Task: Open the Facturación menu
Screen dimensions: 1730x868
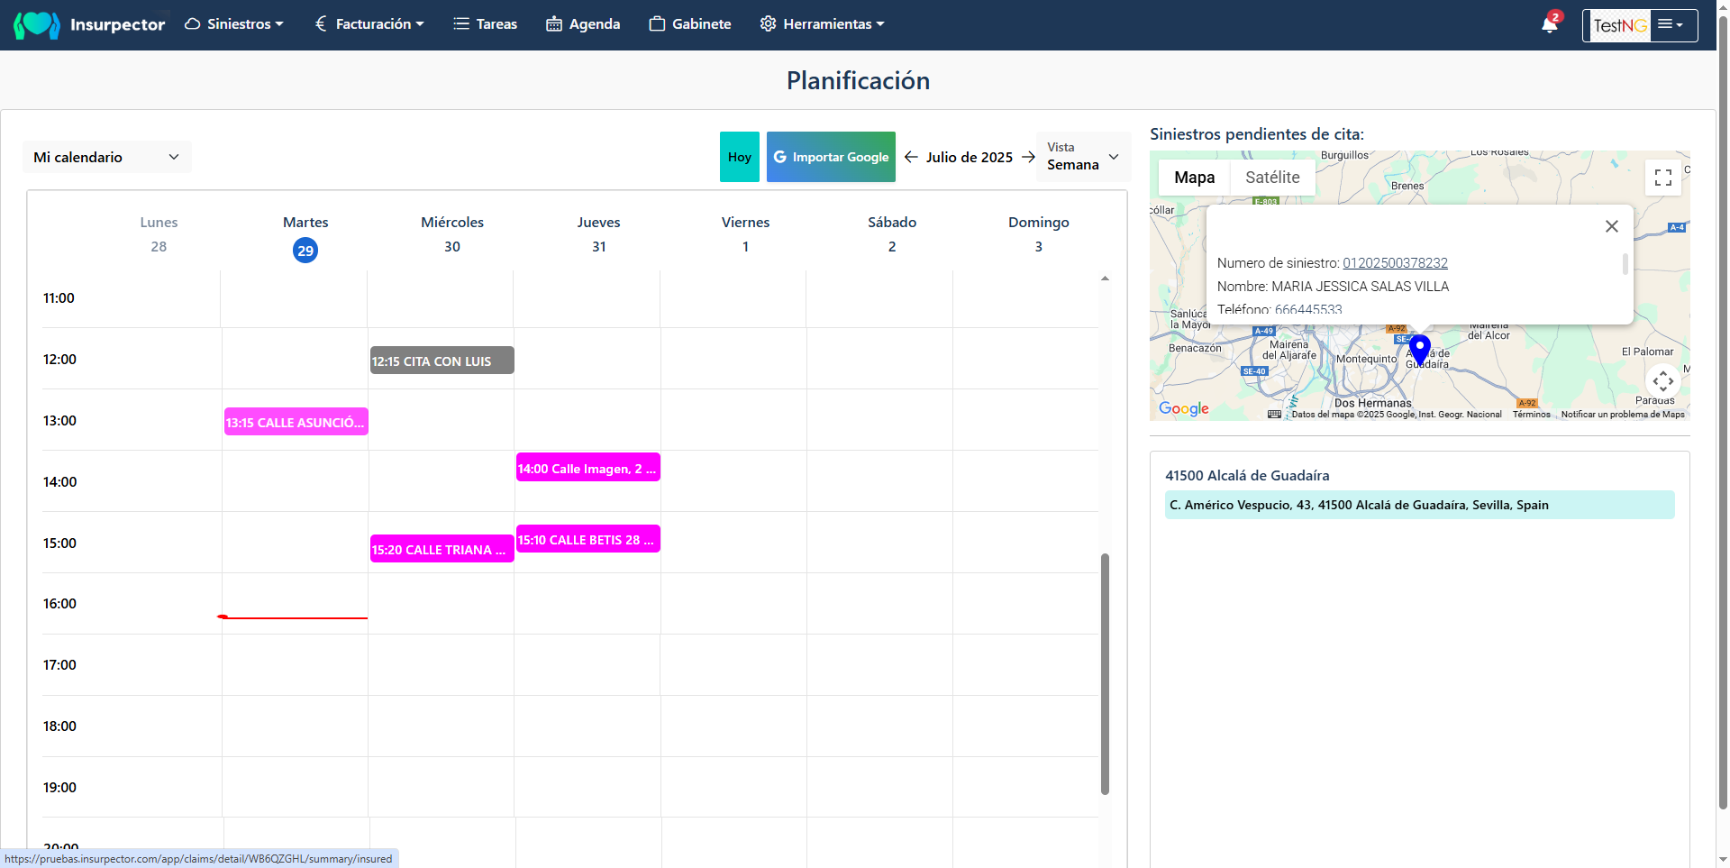Action: (x=369, y=23)
